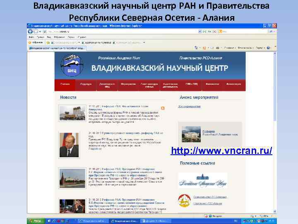Click the RSS feeds icon in the command bar
The width and height of the screenshot is (298, 224).
click(204, 48)
